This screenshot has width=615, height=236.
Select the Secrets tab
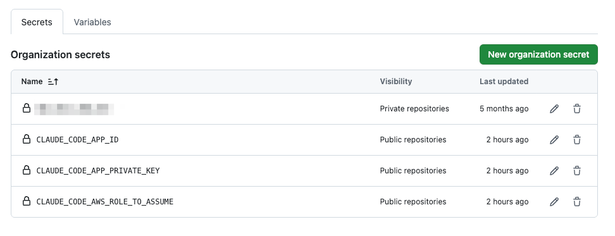[37, 22]
